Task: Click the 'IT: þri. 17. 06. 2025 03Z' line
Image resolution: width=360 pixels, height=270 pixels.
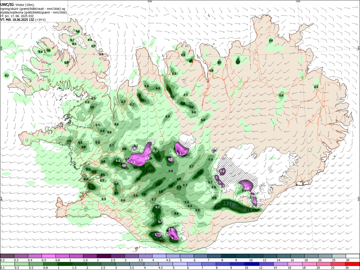Action: click(x=17, y=16)
